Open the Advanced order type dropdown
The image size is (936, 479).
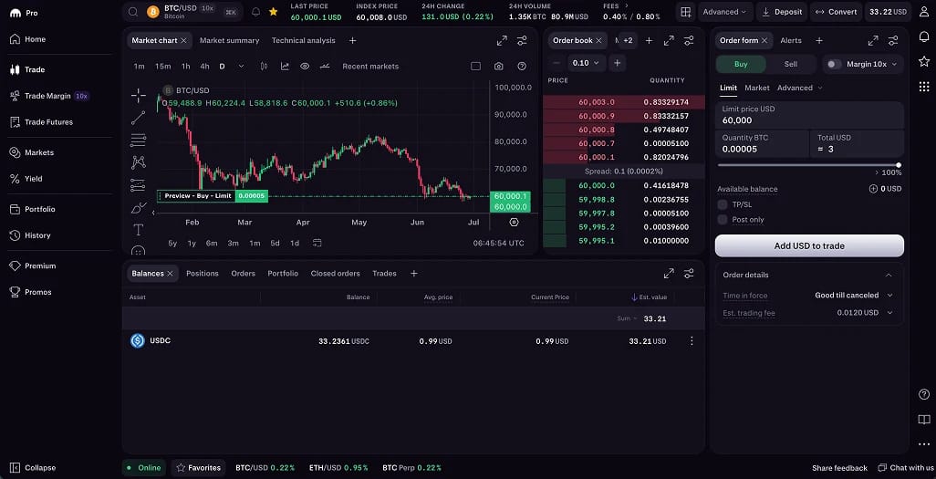coord(800,88)
